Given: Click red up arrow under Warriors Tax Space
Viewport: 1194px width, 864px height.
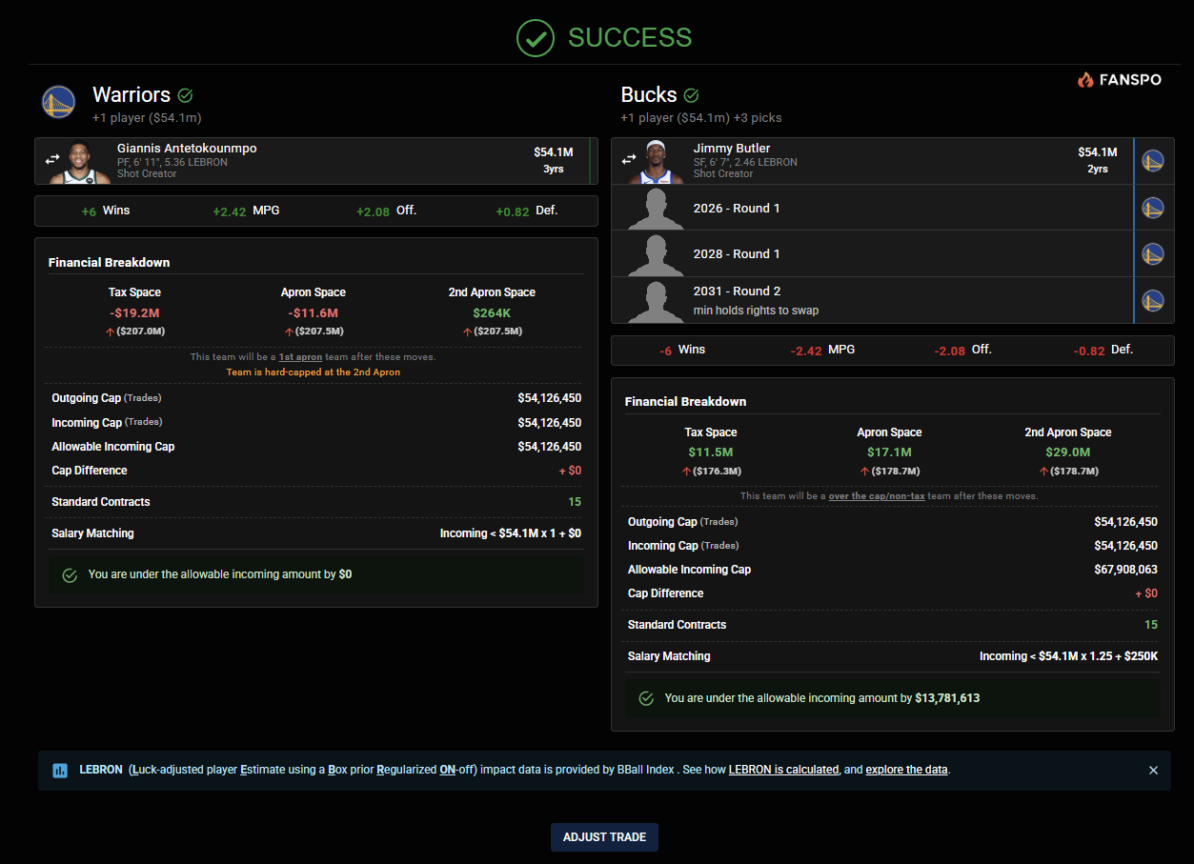Looking at the screenshot, I should (x=108, y=332).
